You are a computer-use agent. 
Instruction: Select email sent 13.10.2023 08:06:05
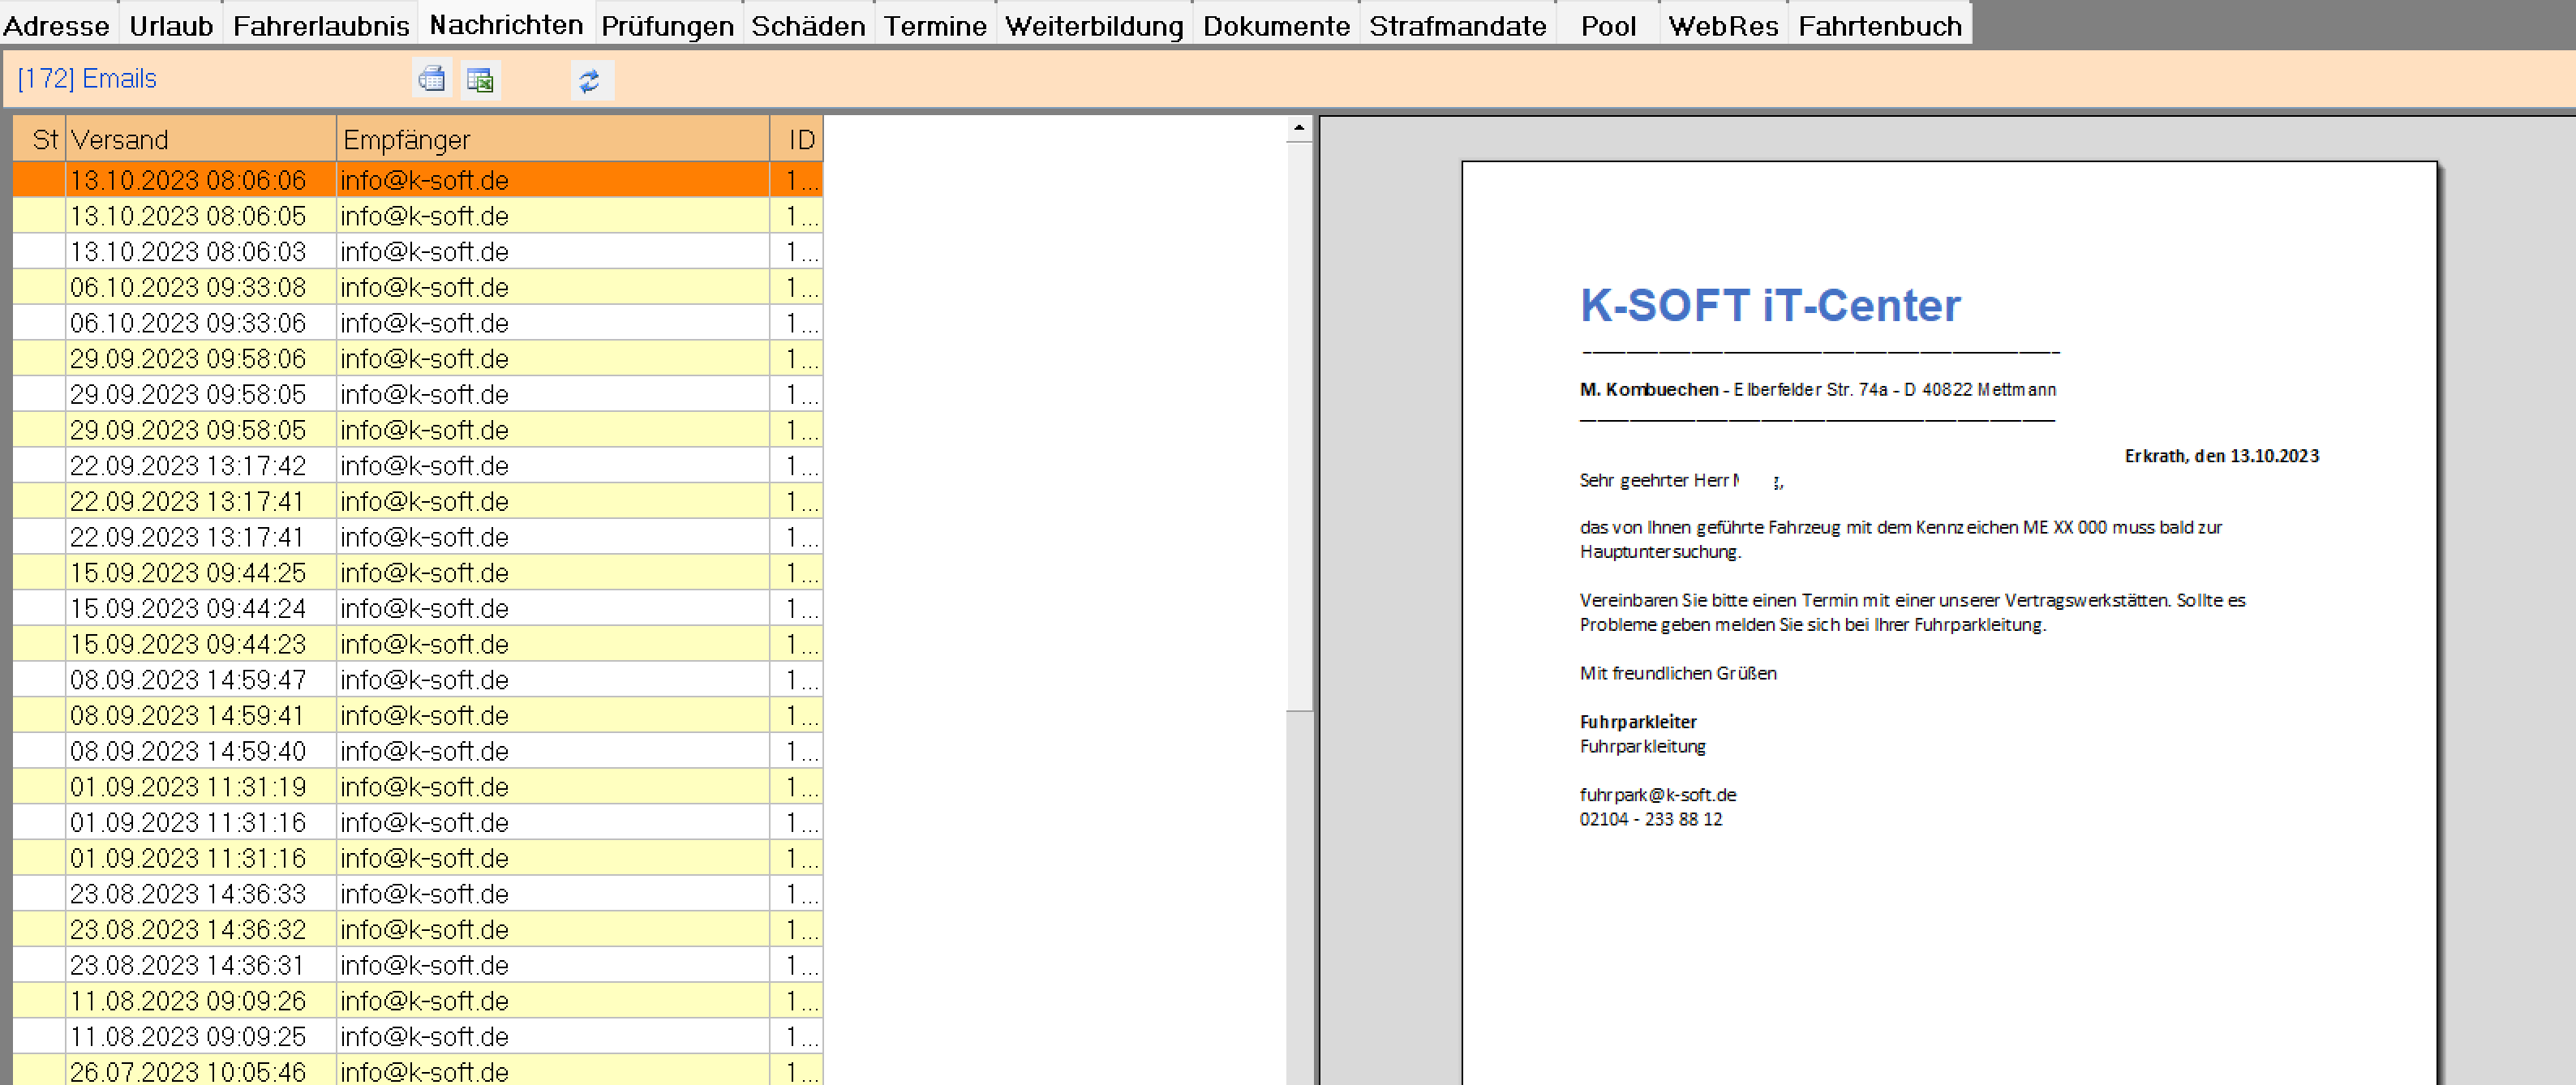click(x=188, y=216)
